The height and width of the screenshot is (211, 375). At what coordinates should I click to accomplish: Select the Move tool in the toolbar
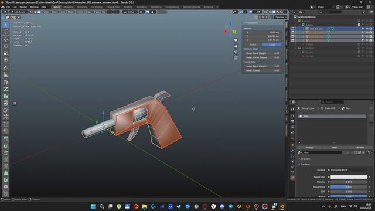pyautogui.click(x=6, y=39)
